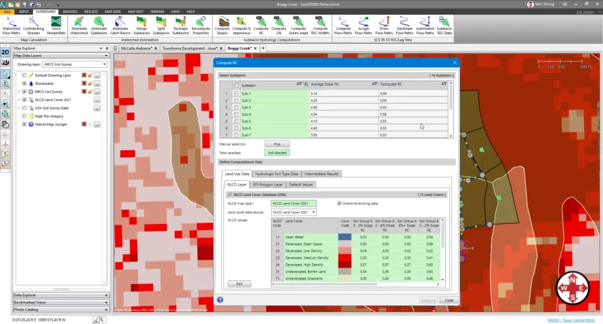603x324 pixels.
Task: Uncheck Overwrite existing data option
Action: [339, 203]
